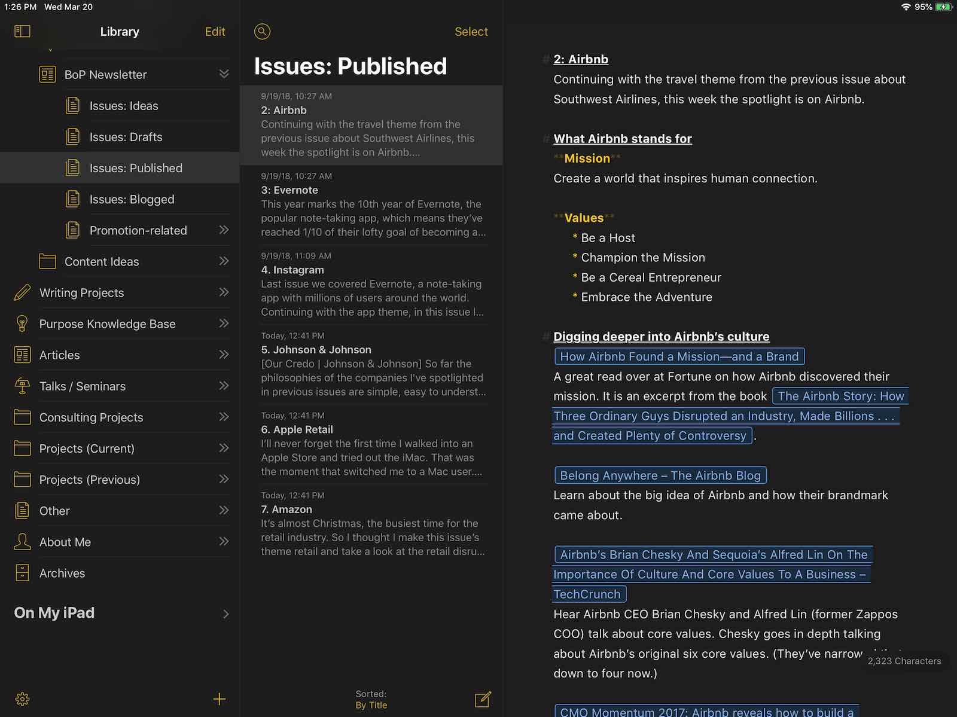This screenshot has height=717, width=957.
Task: Expand the Other group chevron
Action: click(224, 509)
